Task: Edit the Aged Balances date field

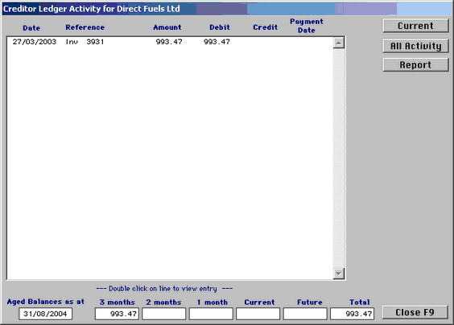Action: [45, 314]
